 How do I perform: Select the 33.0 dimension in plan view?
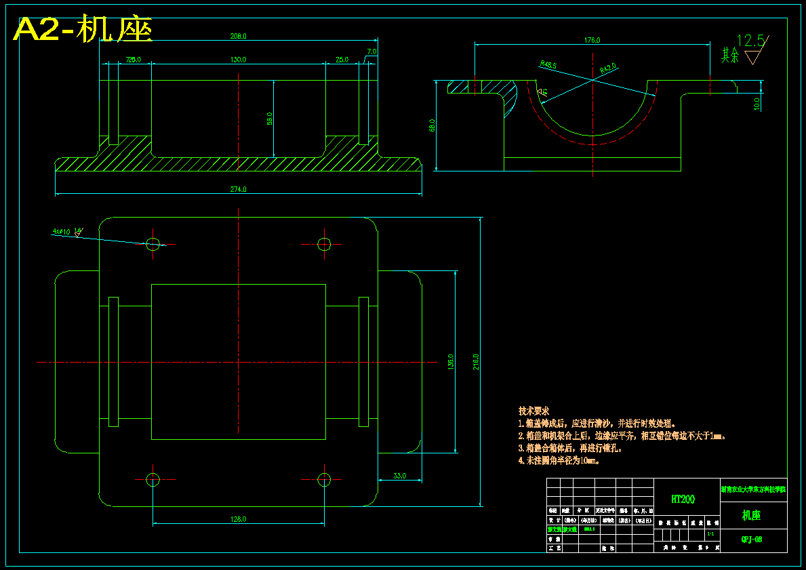click(399, 476)
